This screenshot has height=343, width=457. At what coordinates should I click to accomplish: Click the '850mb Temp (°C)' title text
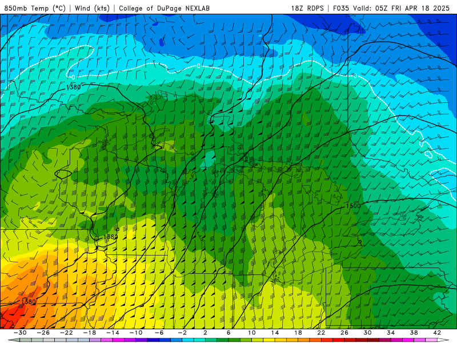point(35,8)
